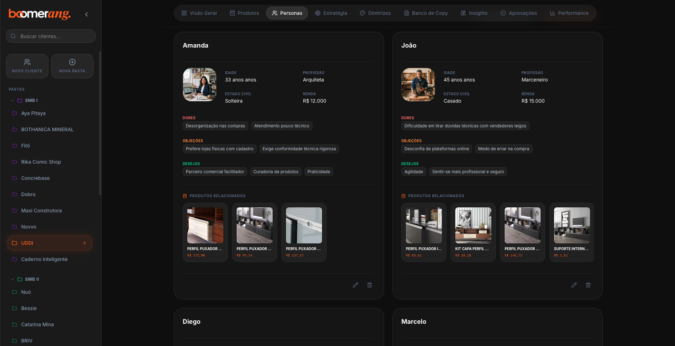
Task: Delete Amanda persona with trash icon
Action: coord(370,285)
